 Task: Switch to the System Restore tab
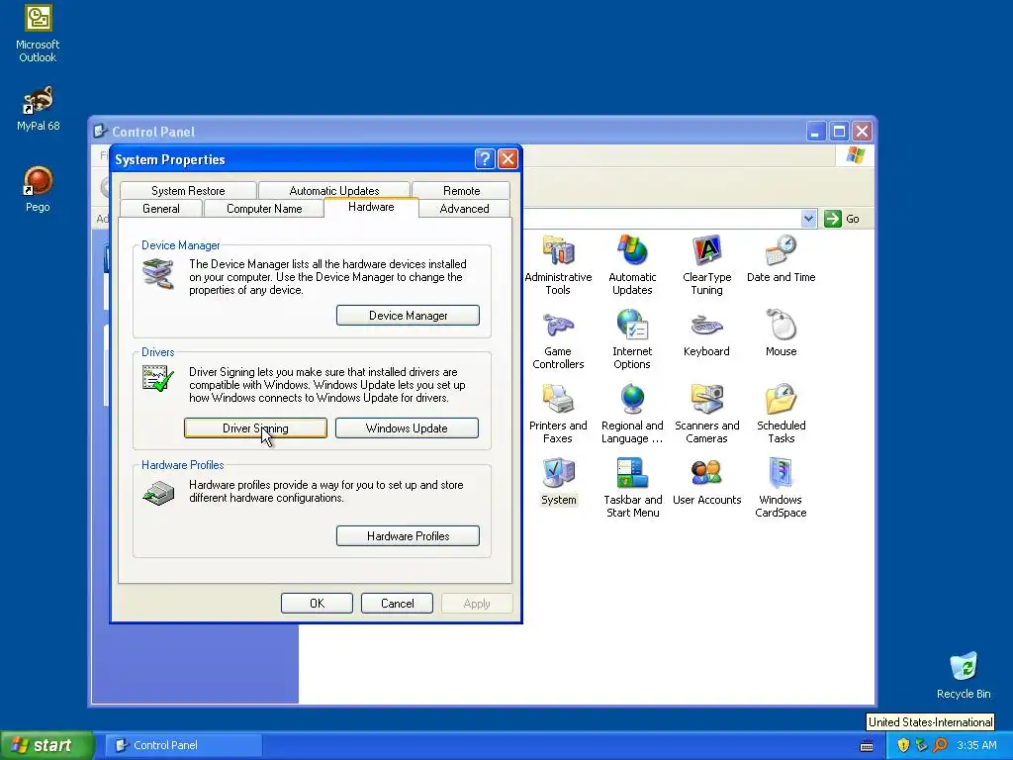coord(188,191)
